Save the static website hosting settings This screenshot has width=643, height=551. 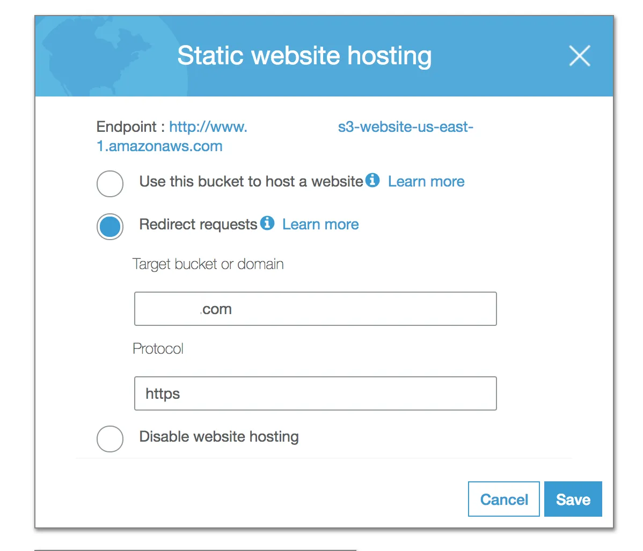573,500
